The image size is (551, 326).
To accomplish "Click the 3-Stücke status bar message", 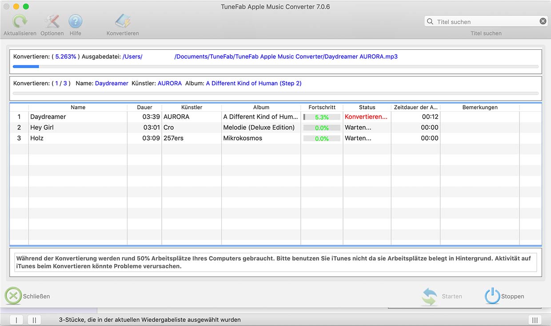I will (150, 320).
